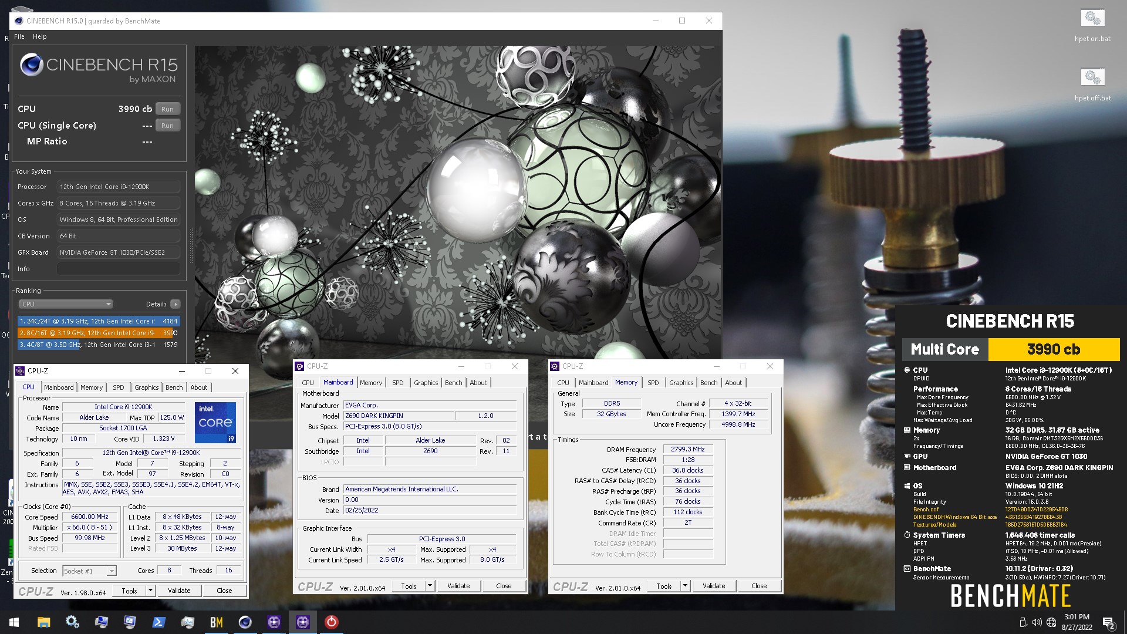Click the Multi Core 3990 cb score
Image resolution: width=1127 pixels, height=634 pixels.
[1054, 349]
